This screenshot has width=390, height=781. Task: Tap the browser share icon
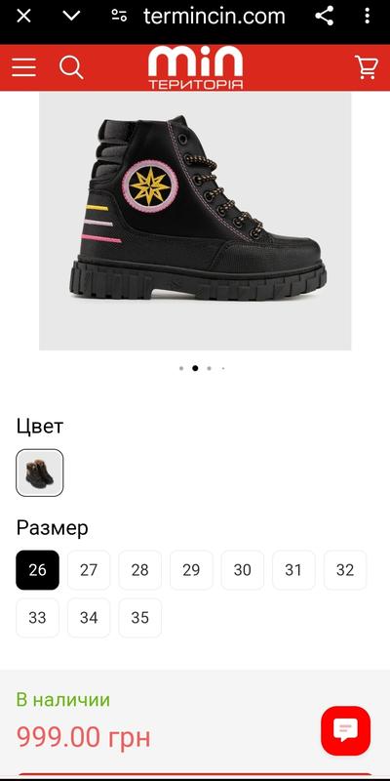pos(325,17)
